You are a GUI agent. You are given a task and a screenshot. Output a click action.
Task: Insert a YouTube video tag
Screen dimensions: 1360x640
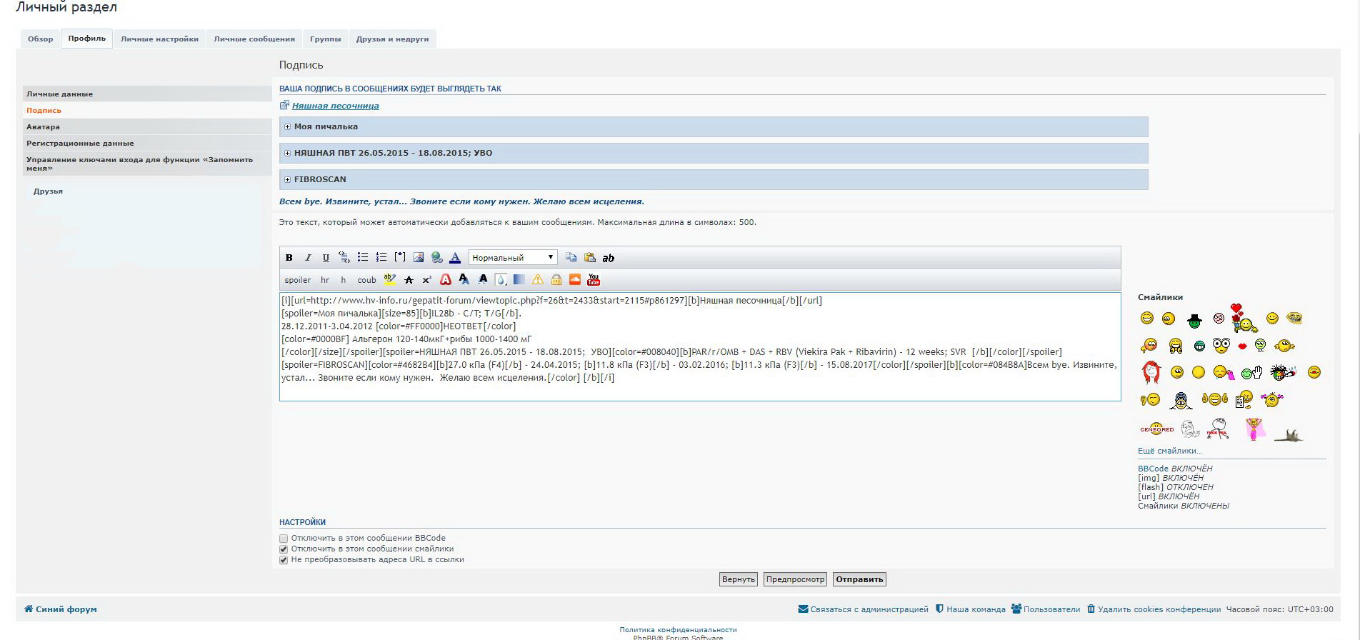(594, 280)
